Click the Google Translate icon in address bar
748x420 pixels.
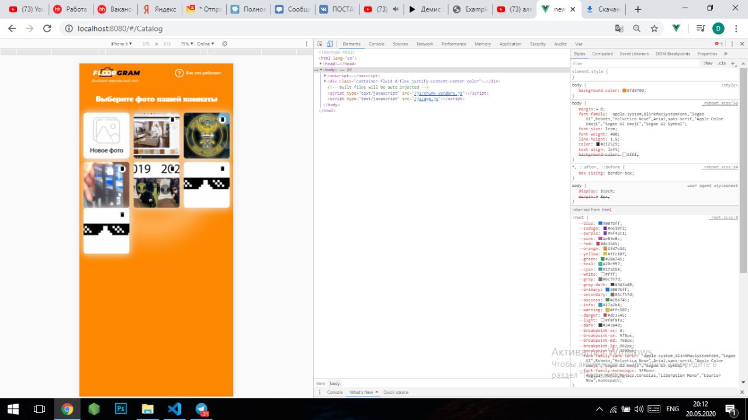pos(619,28)
